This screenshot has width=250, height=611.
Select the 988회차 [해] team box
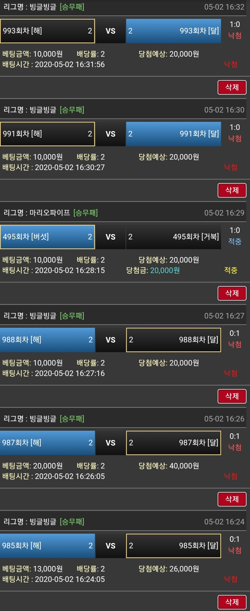click(48, 340)
